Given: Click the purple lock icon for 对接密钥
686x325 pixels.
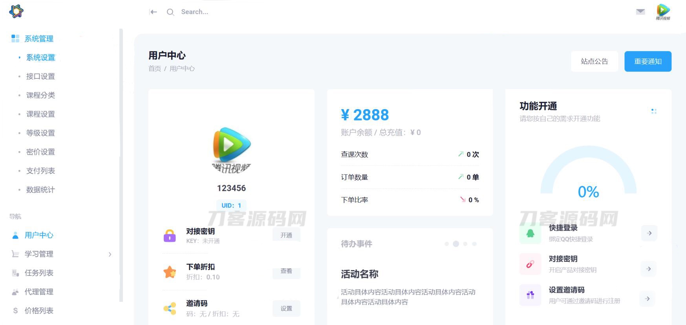Looking at the screenshot, I should (x=170, y=236).
